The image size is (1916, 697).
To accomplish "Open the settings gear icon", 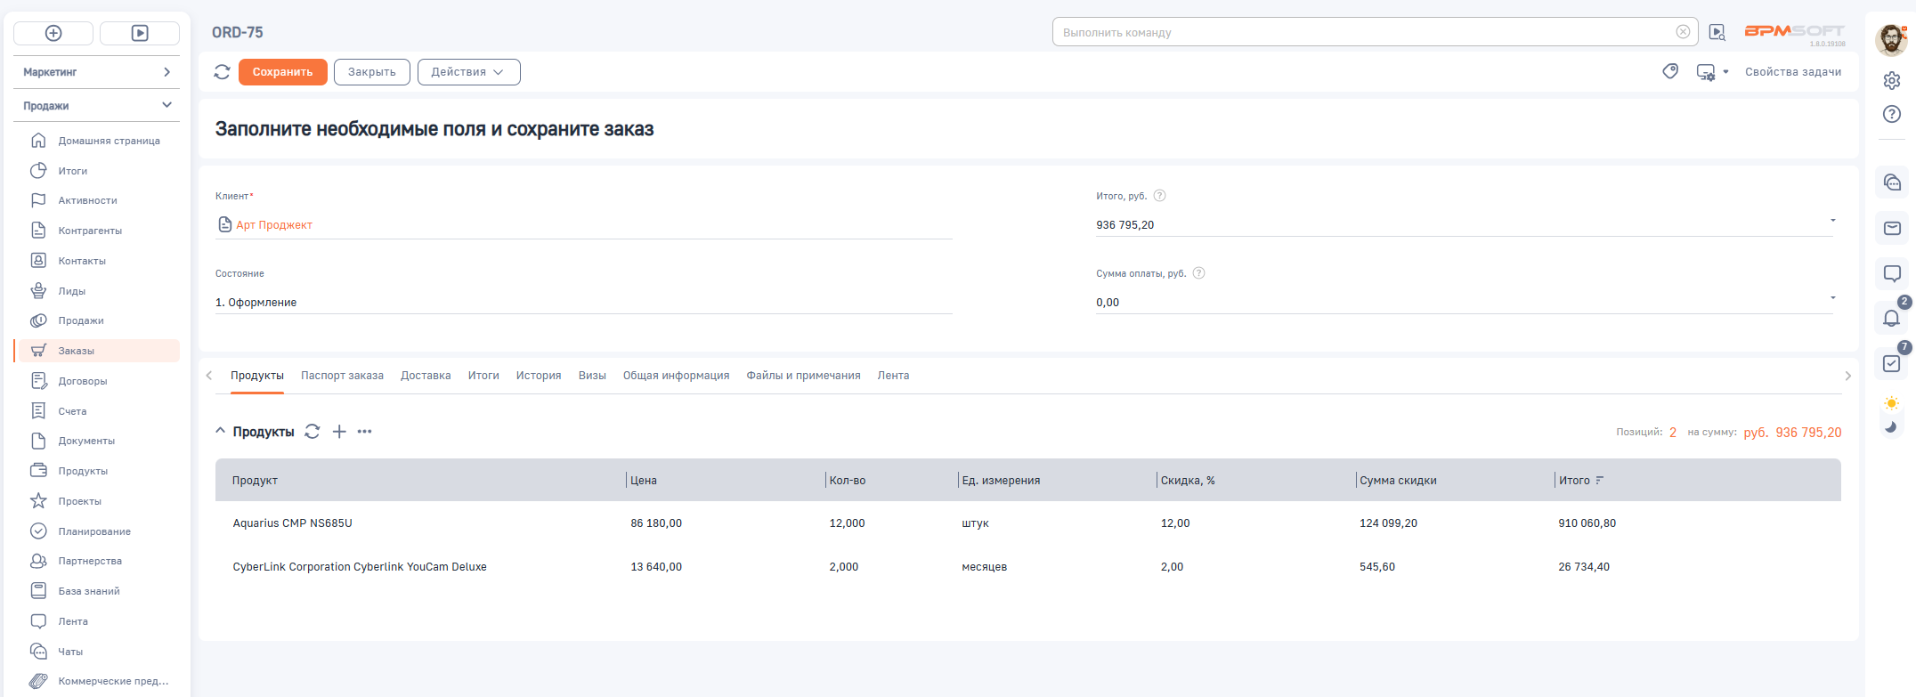I will (1892, 81).
